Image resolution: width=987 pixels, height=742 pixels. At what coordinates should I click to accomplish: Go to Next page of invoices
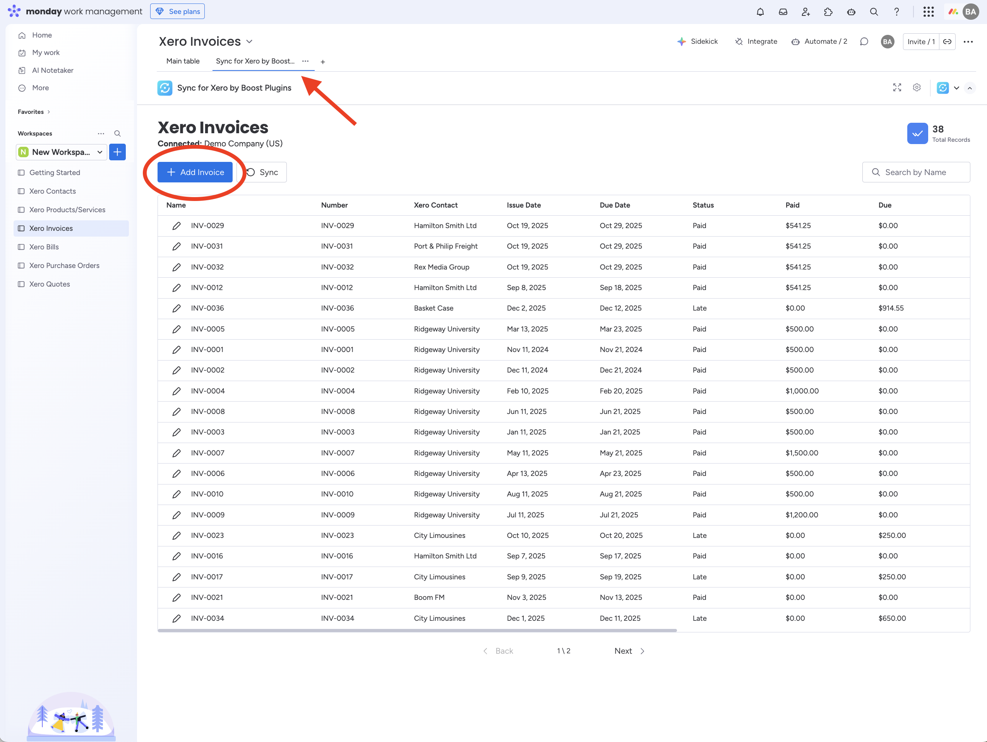coord(629,651)
